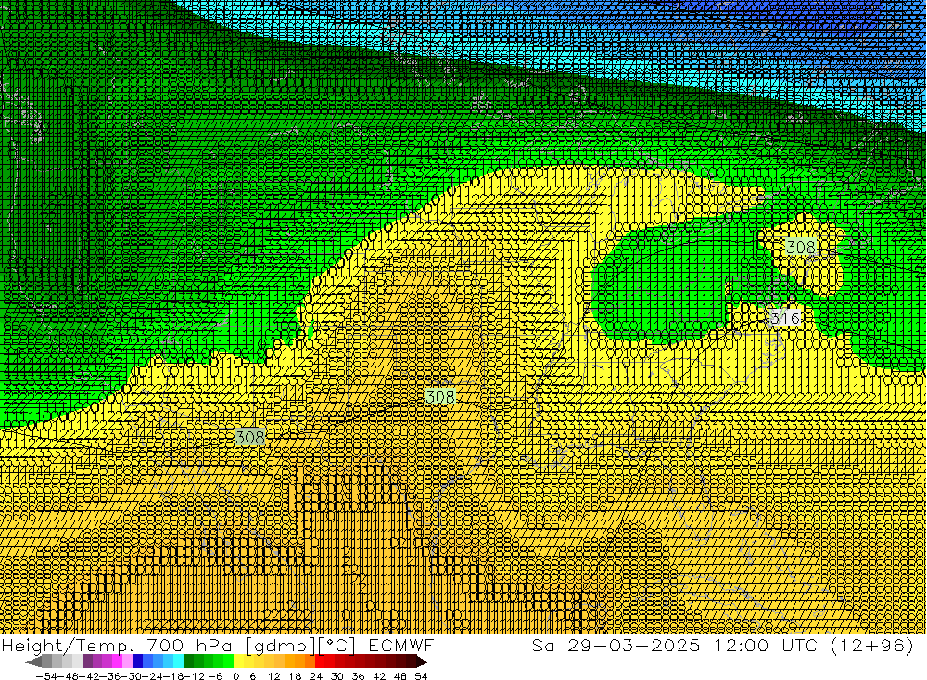This screenshot has height=680, width=927.
Task: Click the -54 legend value
Action: click(x=46, y=676)
